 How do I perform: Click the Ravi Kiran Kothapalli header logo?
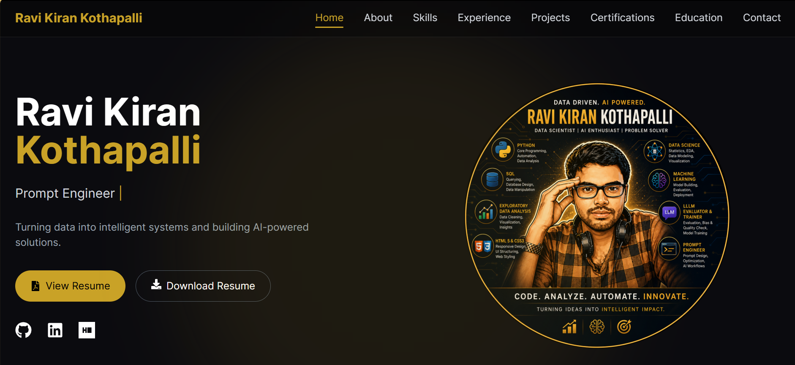pos(79,18)
